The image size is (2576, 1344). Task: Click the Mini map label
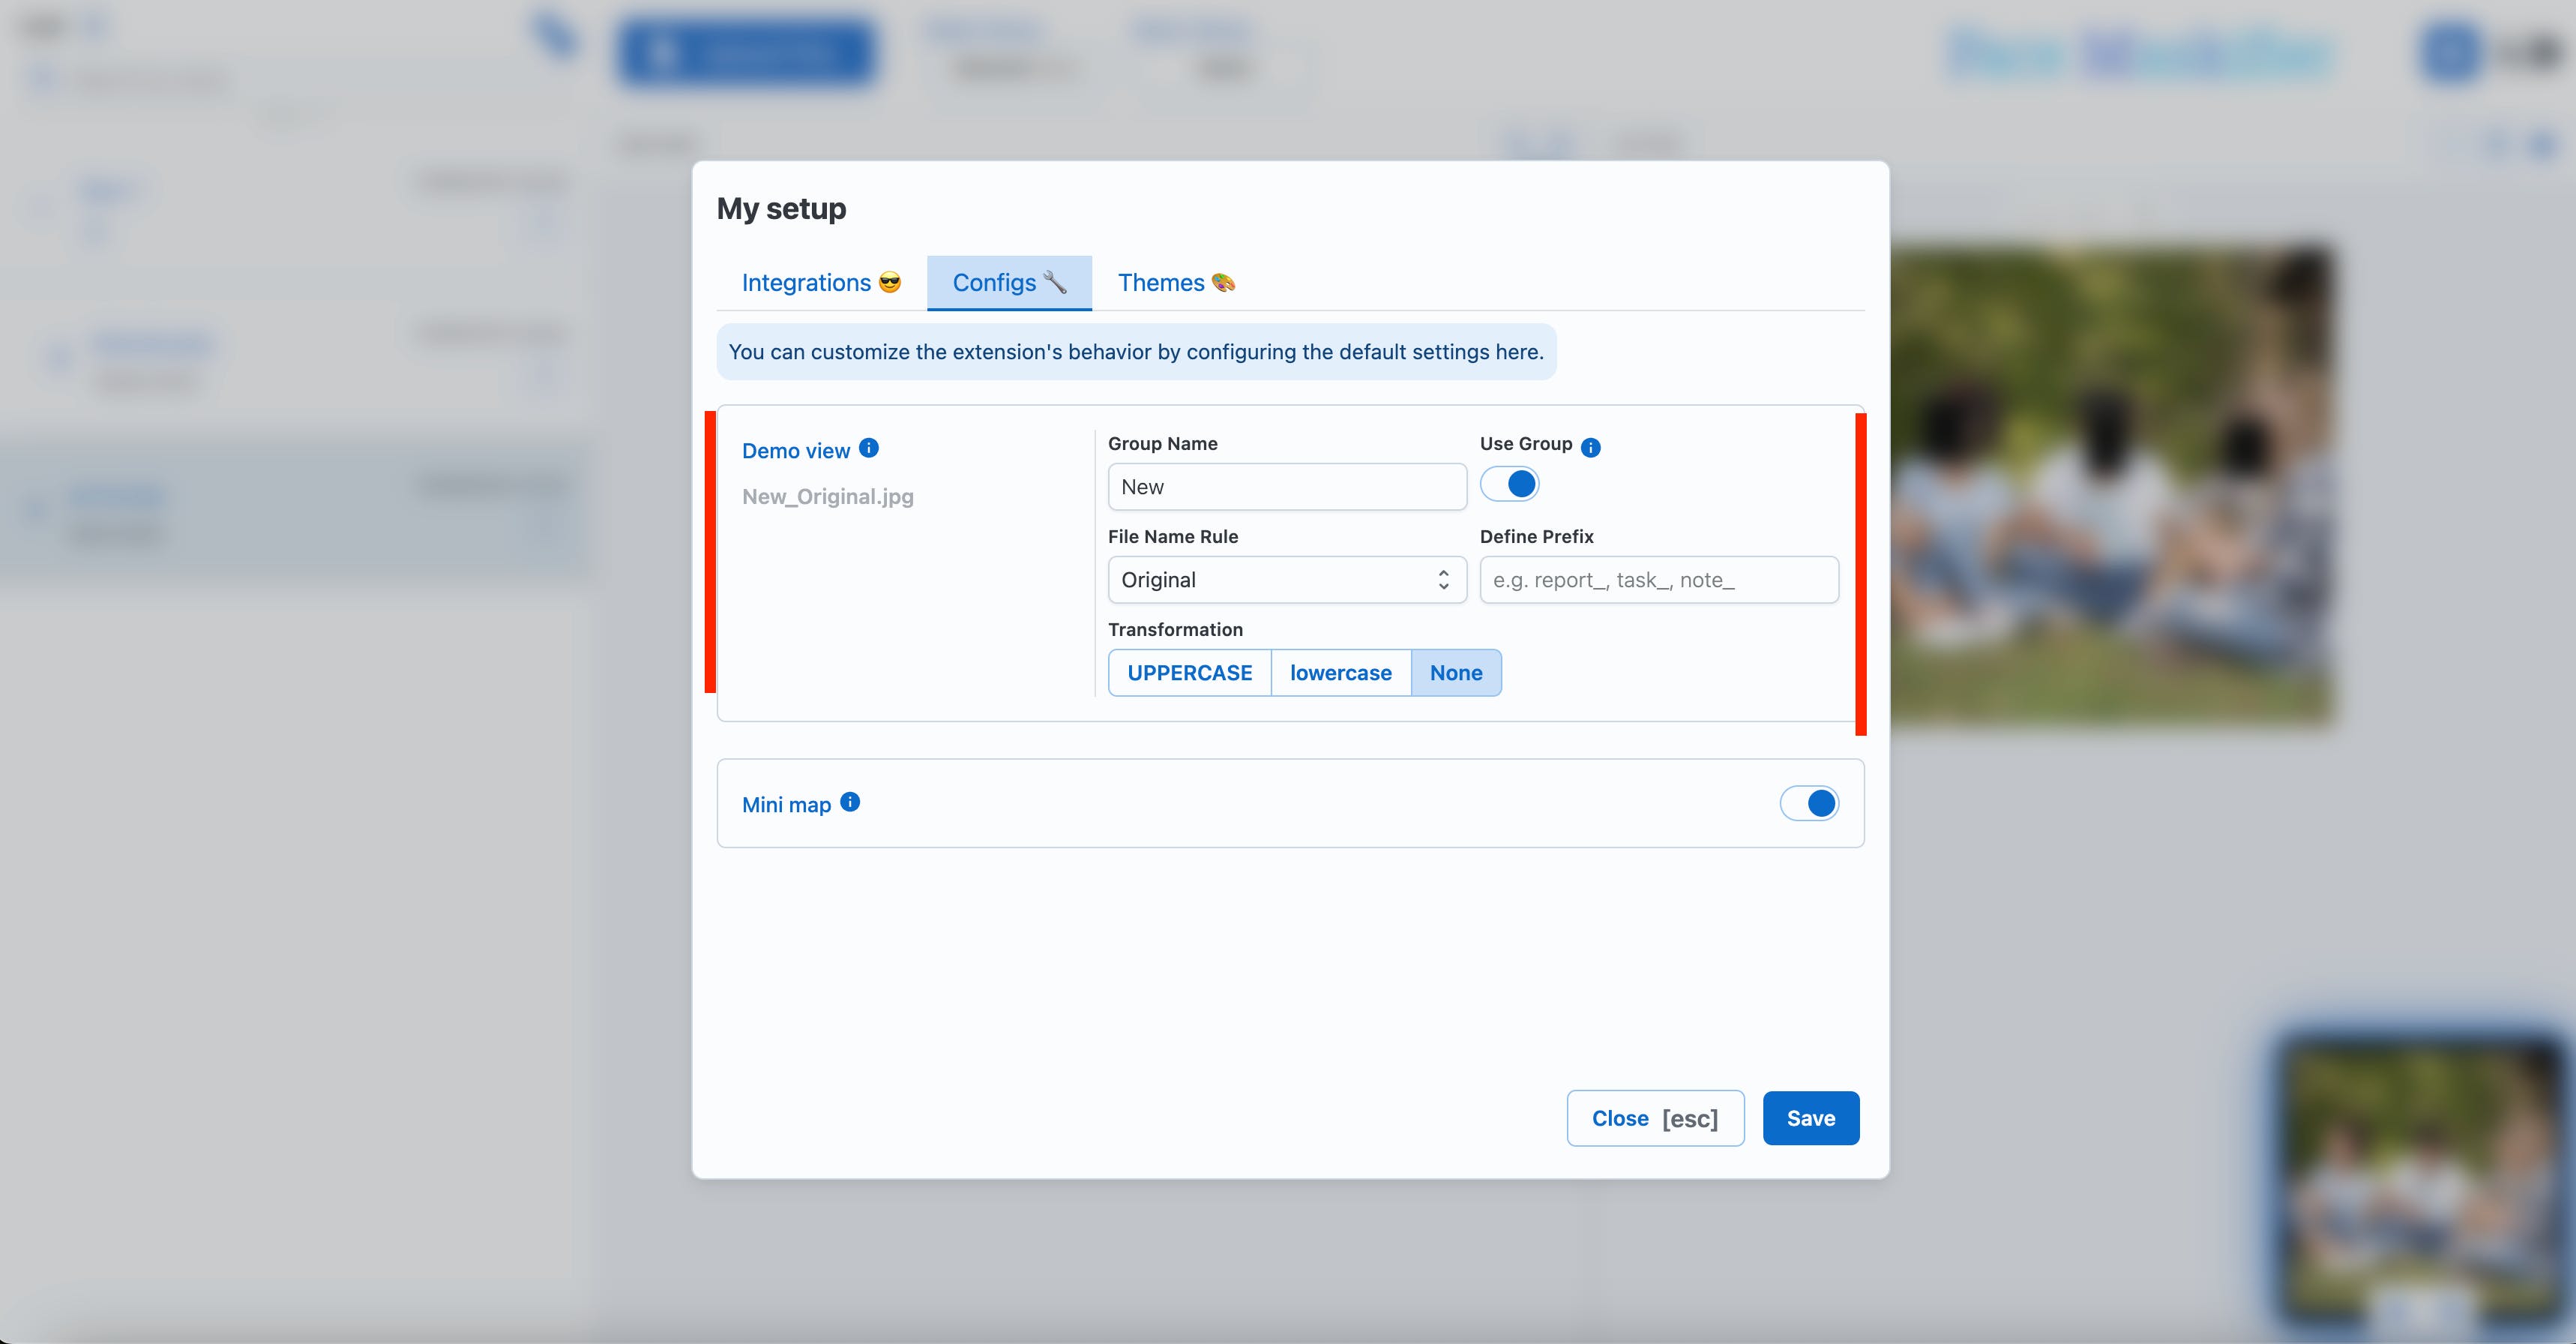coord(786,805)
